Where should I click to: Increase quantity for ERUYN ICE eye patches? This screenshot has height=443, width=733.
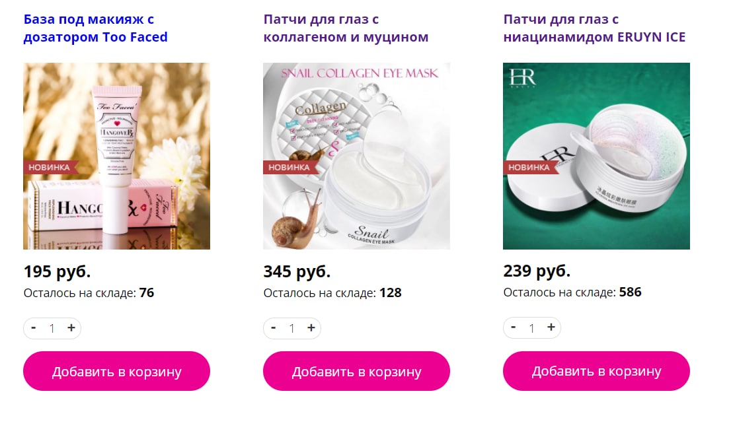point(551,327)
